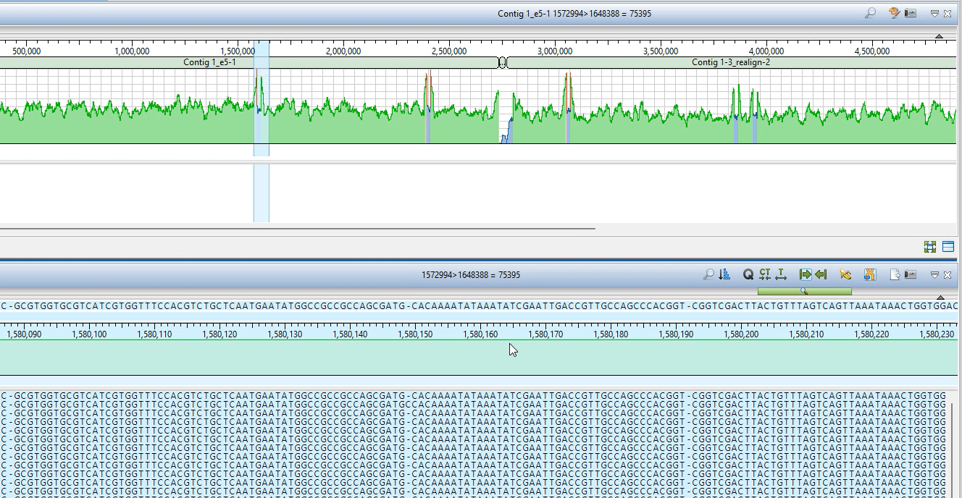Click the Q quality icon in the alignment toolbar
Image resolution: width=962 pixels, height=498 pixels.
(748, 274)
